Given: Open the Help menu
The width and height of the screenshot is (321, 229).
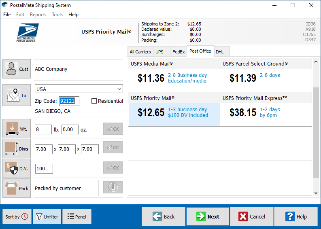Looking at the screenshot, I should click(74, 15).
